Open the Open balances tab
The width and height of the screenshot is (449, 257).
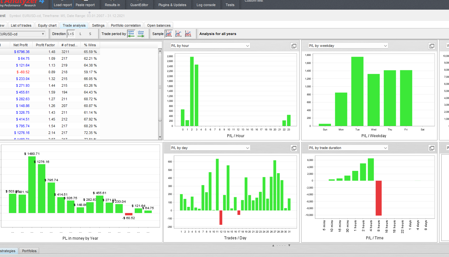pyautogui.click(x=159, y=25)
